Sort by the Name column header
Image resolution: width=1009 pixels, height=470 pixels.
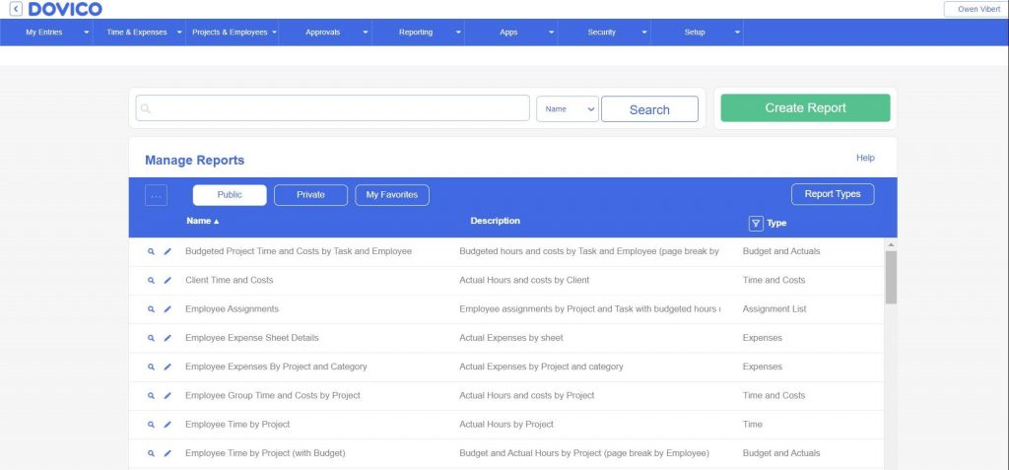pos(203,221)
